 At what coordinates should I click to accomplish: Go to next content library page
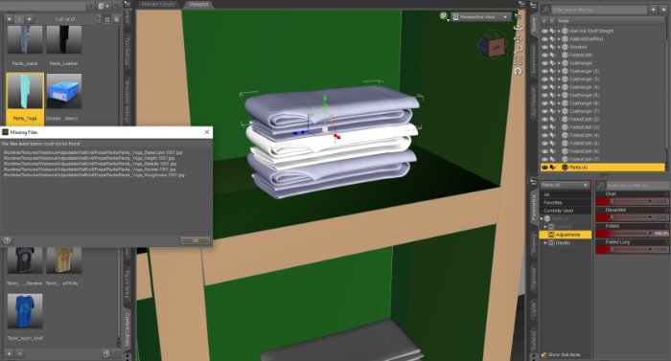point(29,19)
